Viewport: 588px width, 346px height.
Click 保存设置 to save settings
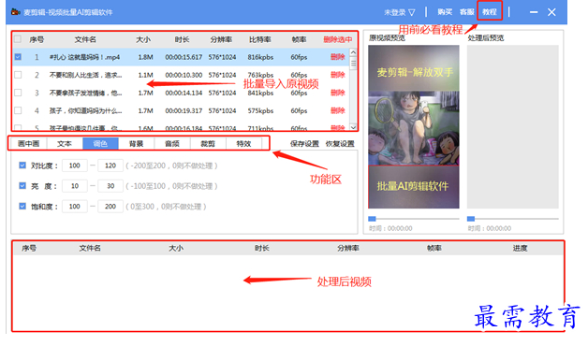pyautogui.click(x=304, y=144)
